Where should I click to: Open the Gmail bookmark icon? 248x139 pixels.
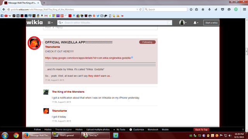tap(46, 16)
